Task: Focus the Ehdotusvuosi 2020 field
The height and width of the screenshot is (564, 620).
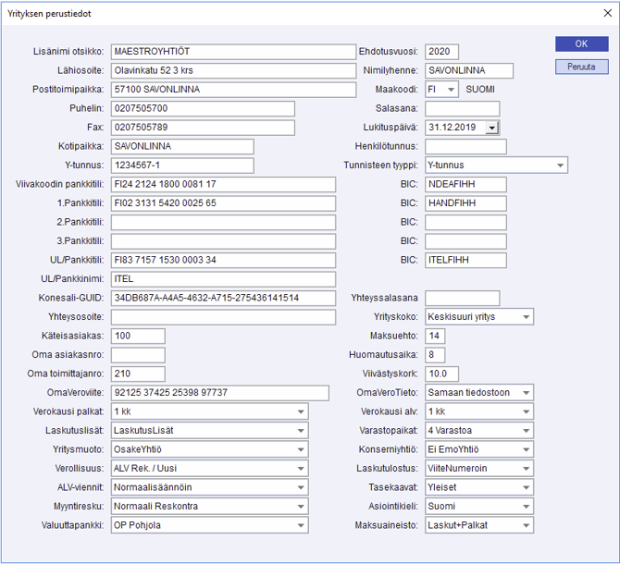Action: pos(441,52)
